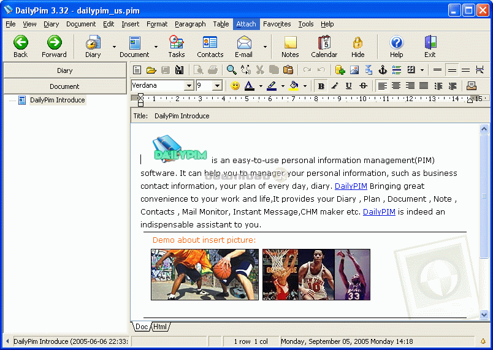The height and width of the screenshot is (350, 493).
Task: Click the A-to-B replace icon
Action: pos(245,70)
